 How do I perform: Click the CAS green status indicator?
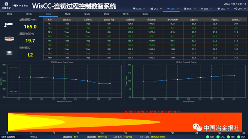(218, 137)
